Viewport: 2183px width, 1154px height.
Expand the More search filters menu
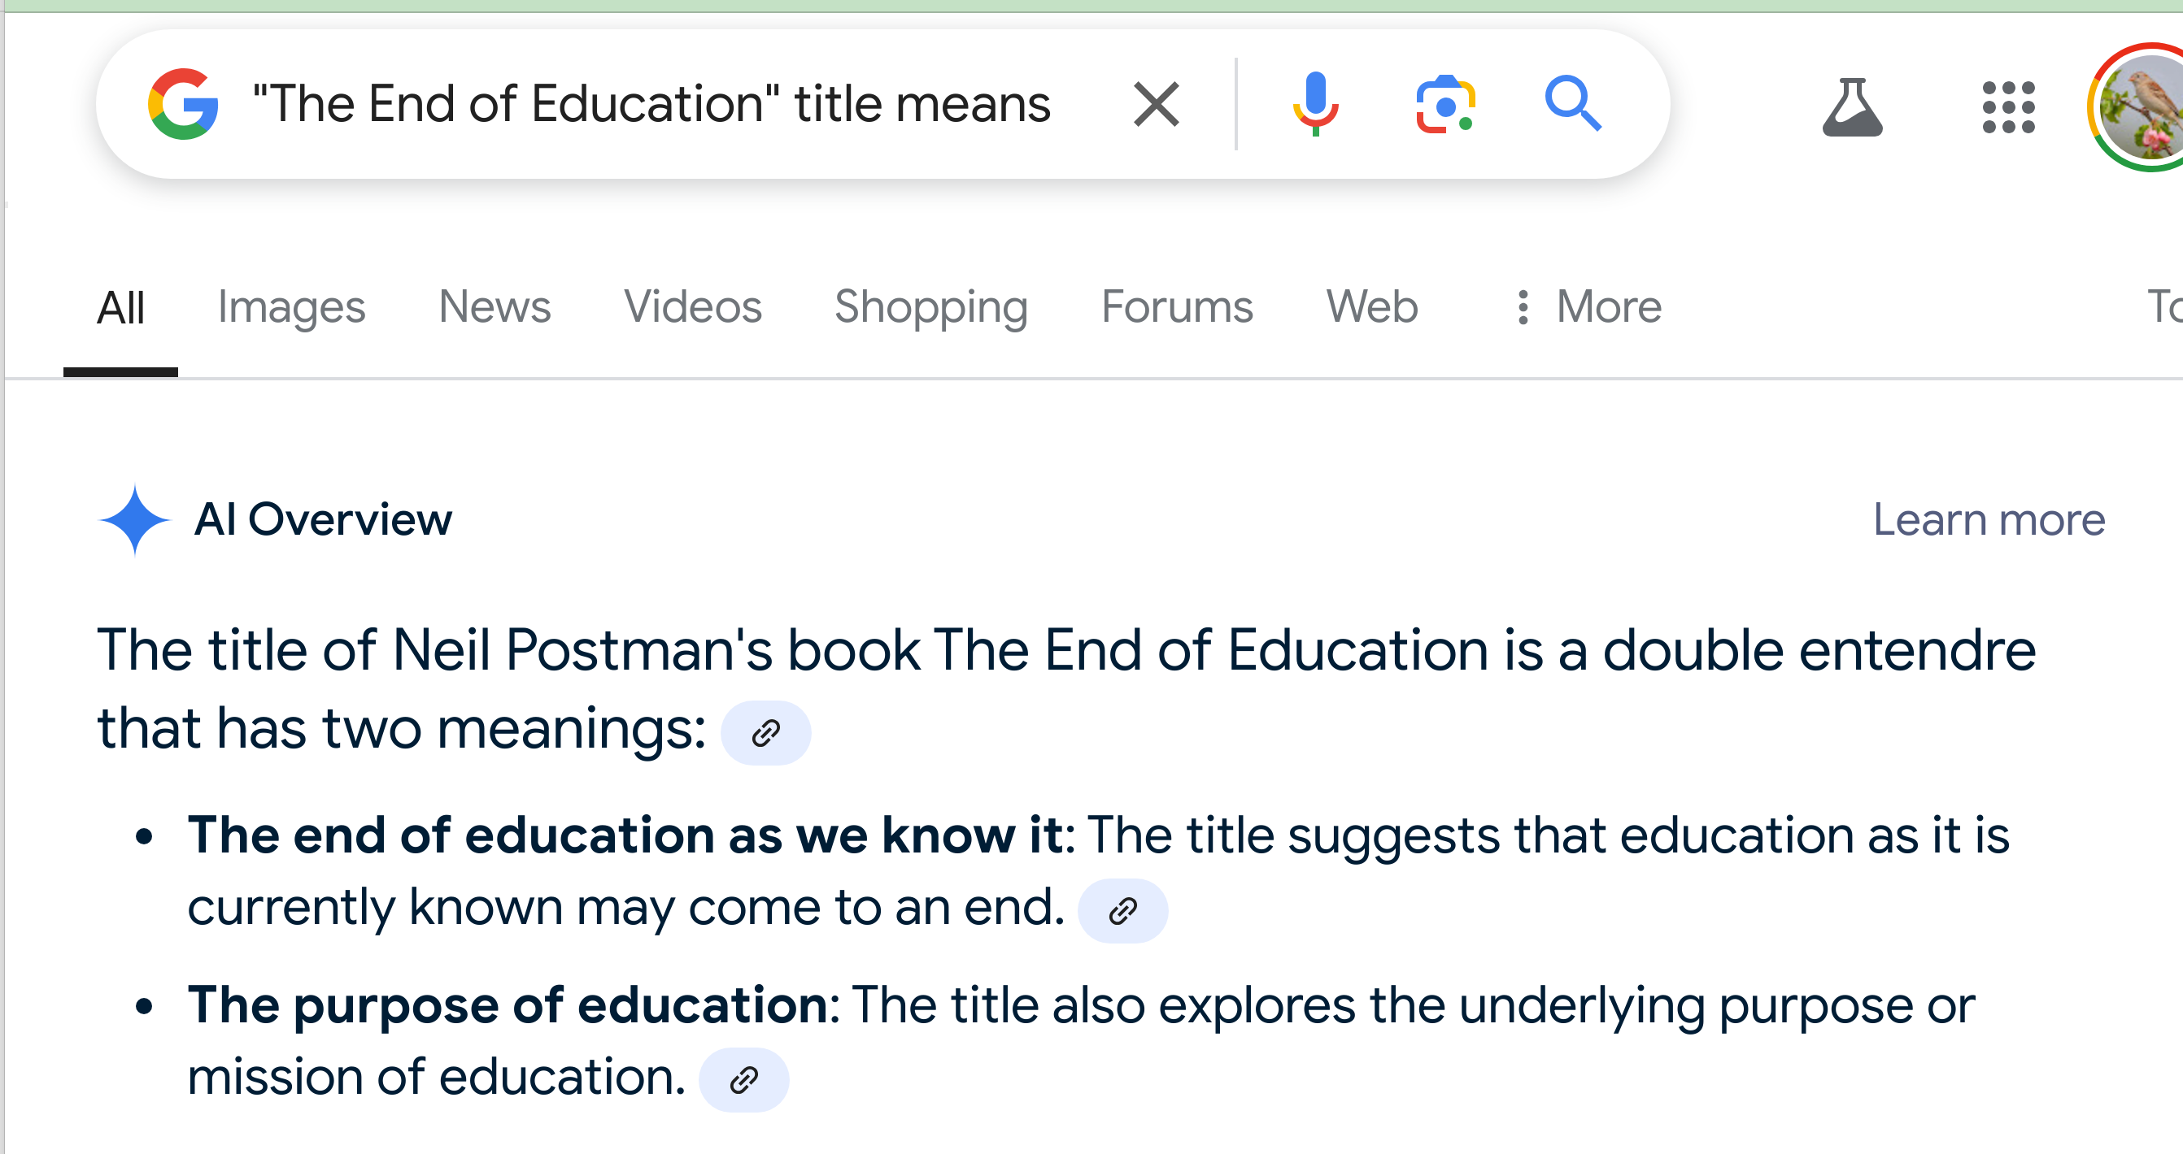click(x=1588, y=306)
